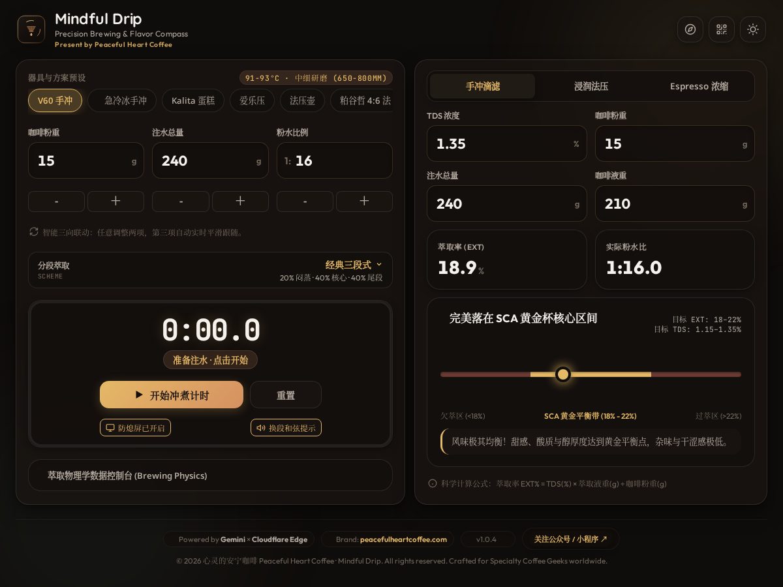
Task: Edit the TDS 浓度 field showing 1.35
Action: pos(507,143)
